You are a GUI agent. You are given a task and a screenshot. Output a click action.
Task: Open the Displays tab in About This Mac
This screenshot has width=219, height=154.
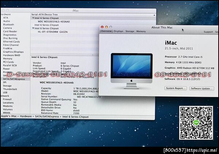click(x=118, y=31)
